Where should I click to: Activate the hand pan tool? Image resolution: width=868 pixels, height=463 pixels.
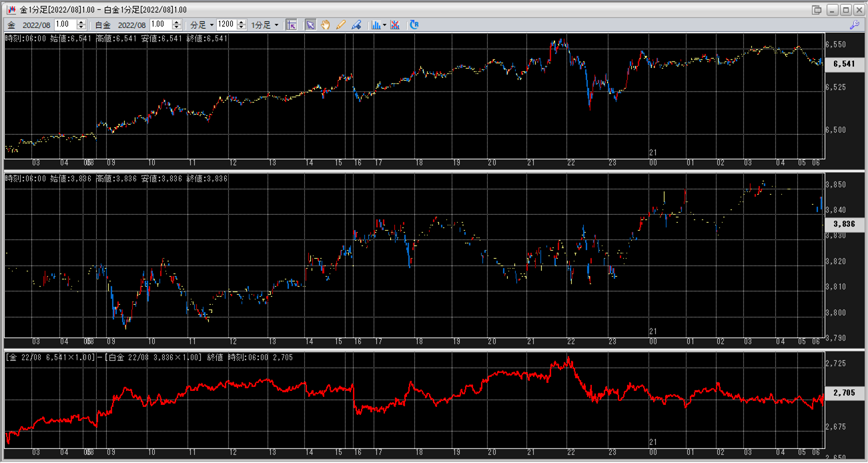coord(326,25)
